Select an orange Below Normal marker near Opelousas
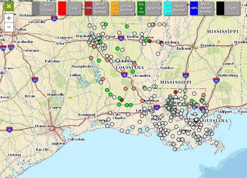The image size is (247, 178). point(142,101)
